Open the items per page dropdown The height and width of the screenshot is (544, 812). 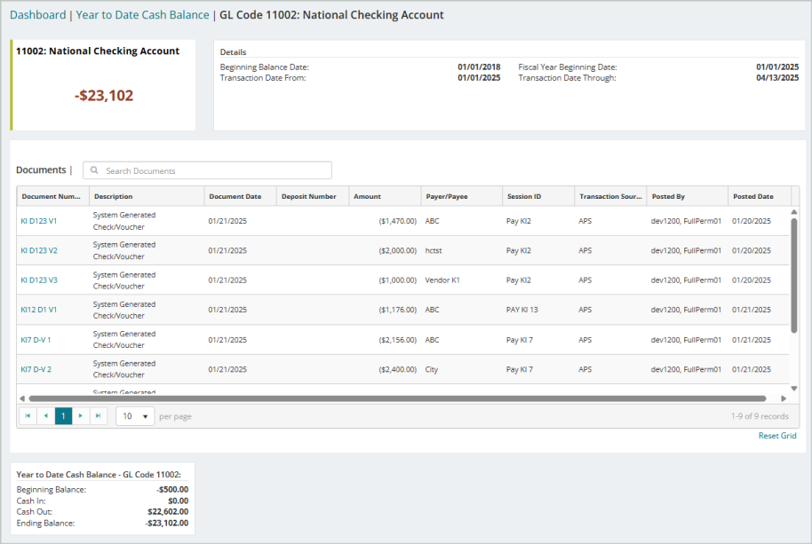[135, 416]
